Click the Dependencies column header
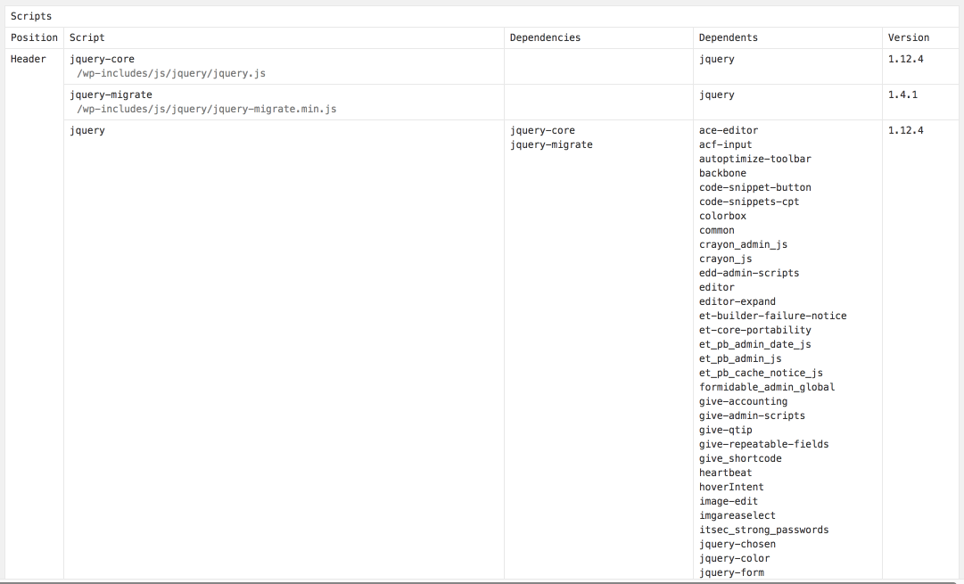The width and height of the screenshot is (964, 584). [x=545, y=37]
